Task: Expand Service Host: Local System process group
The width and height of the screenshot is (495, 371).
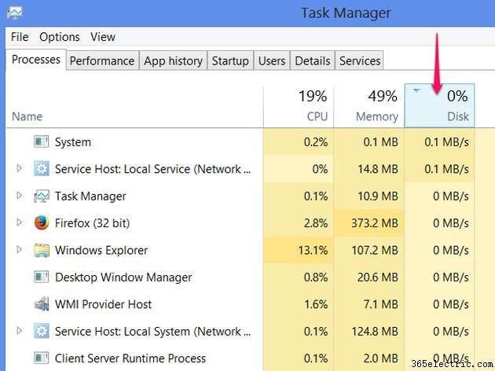Action: [x=20, y=331]
